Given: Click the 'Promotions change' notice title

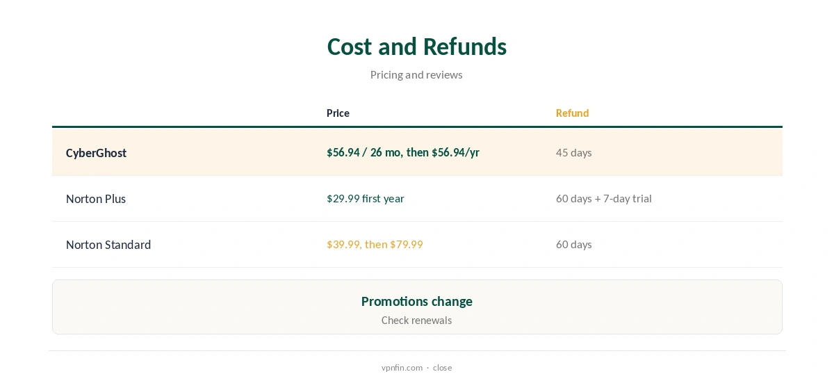Looking at the screenshot, I should coord(417,301).
